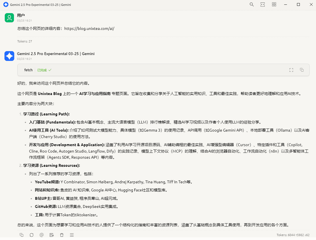Click the blue Gemini model avatar

coord(9,56)
